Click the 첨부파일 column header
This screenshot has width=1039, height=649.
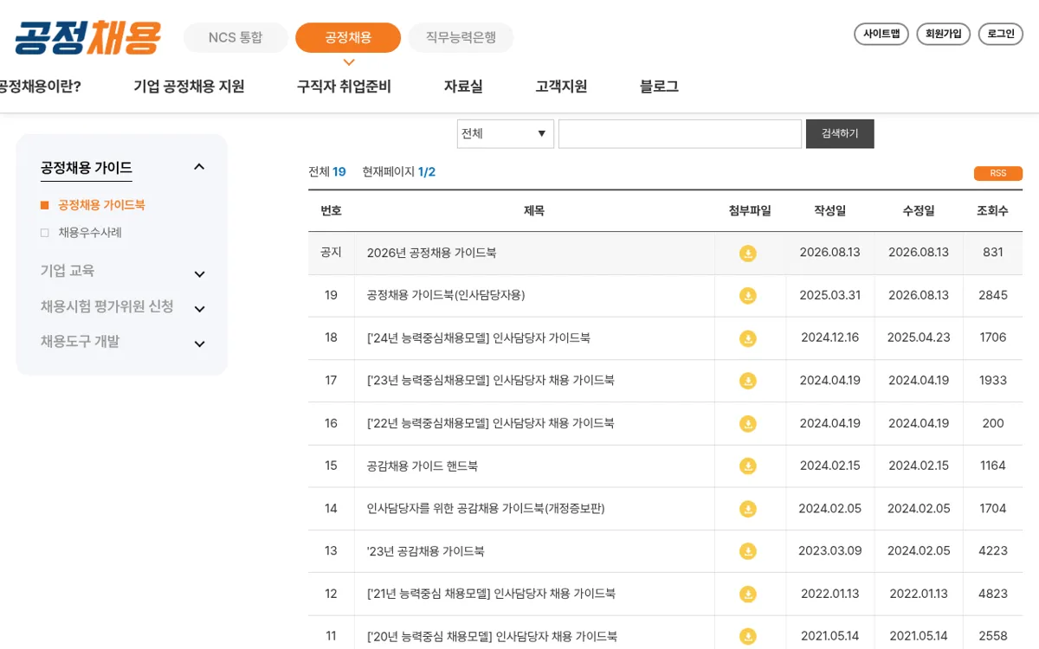[750, 211]
